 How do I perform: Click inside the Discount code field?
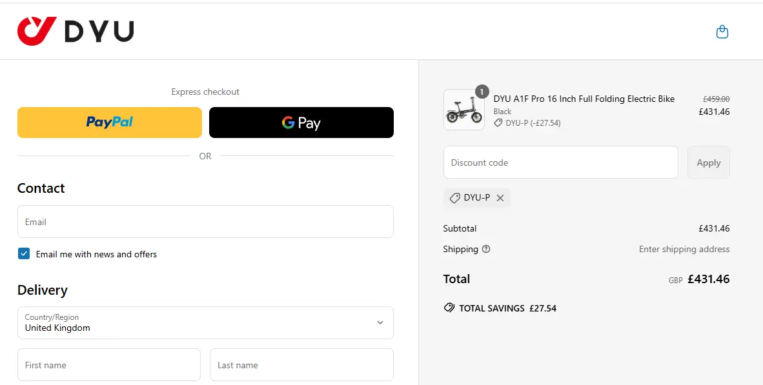point(560,162)
